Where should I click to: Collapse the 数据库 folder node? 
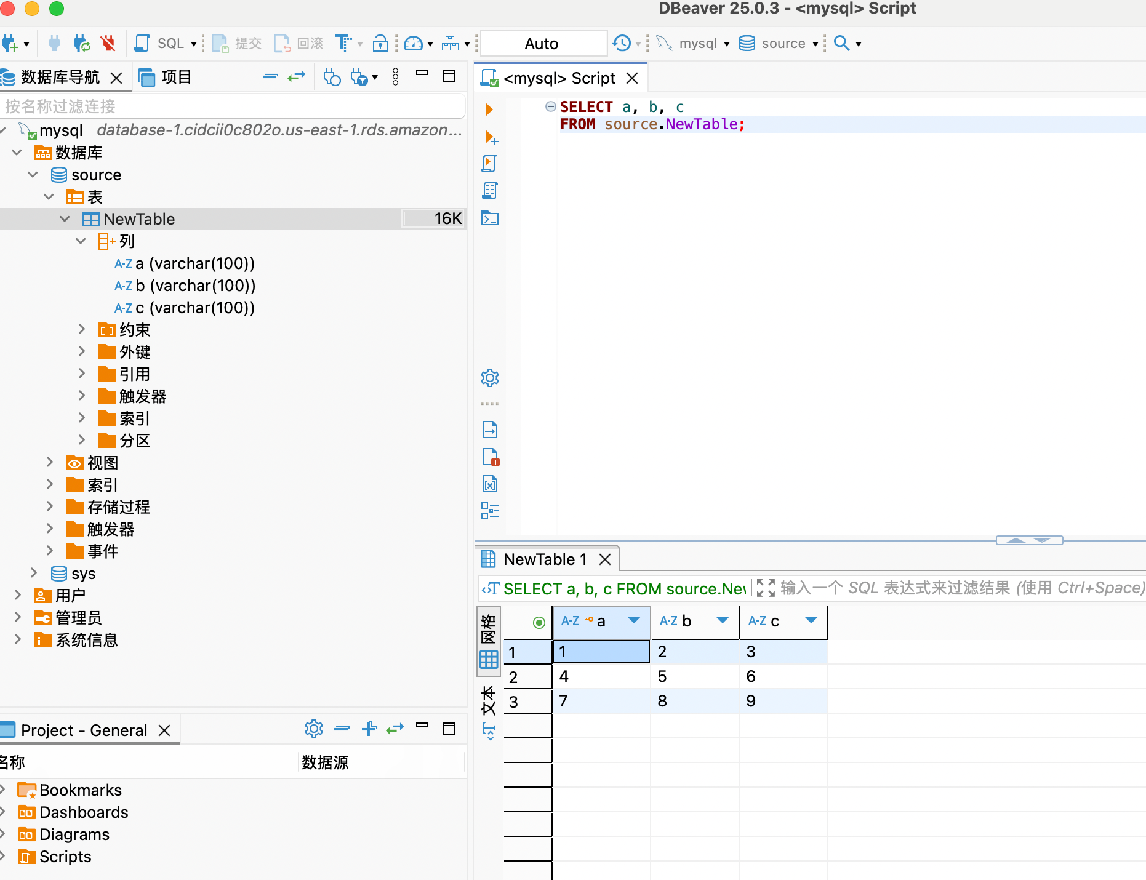point(17,153)
